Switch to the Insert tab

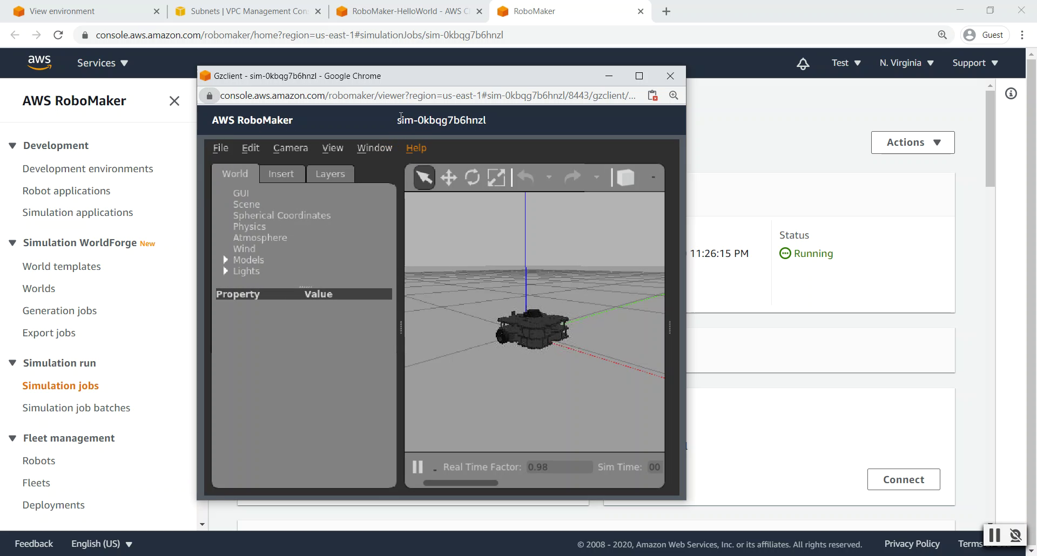pyautogui.click(x=281, y=174)
